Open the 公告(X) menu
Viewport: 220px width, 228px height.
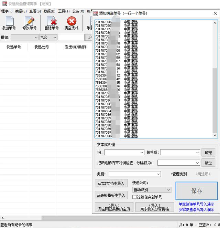[78, 11]
